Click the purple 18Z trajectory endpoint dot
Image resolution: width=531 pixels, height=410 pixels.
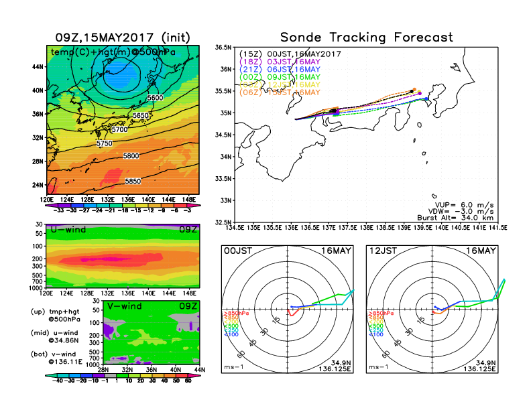click(x=420, y=93)
